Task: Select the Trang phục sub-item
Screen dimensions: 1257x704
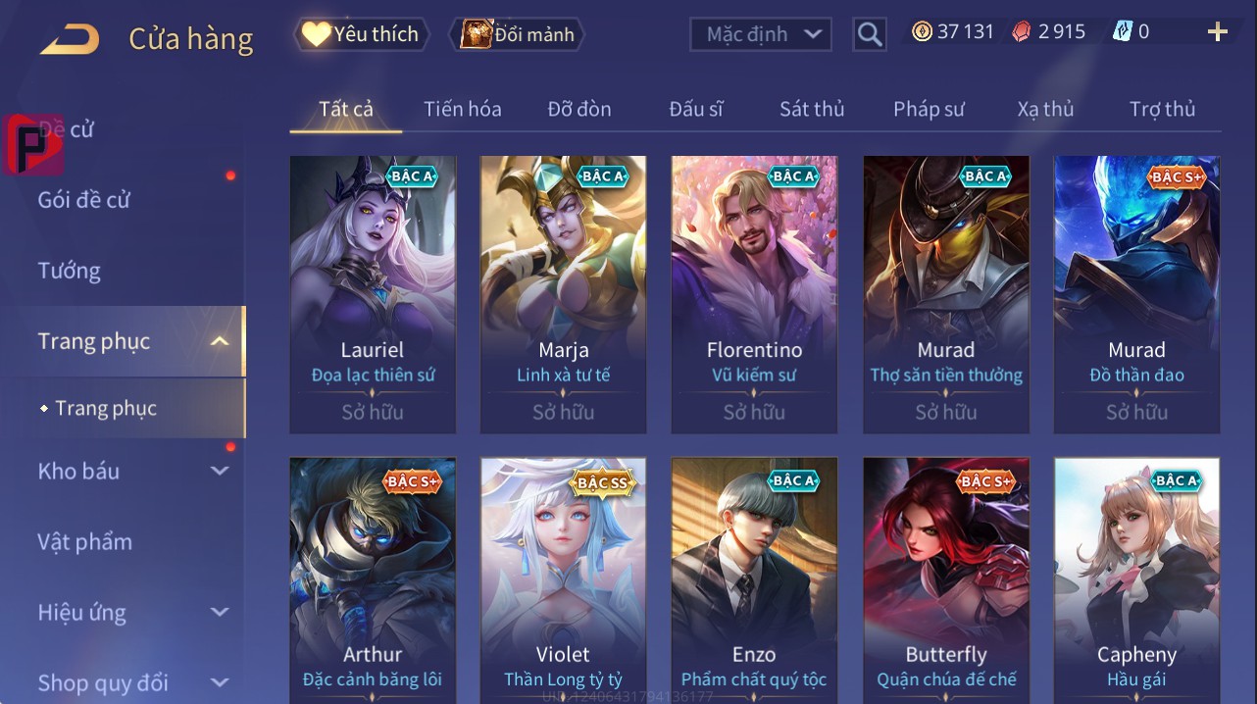Action: 106,408
